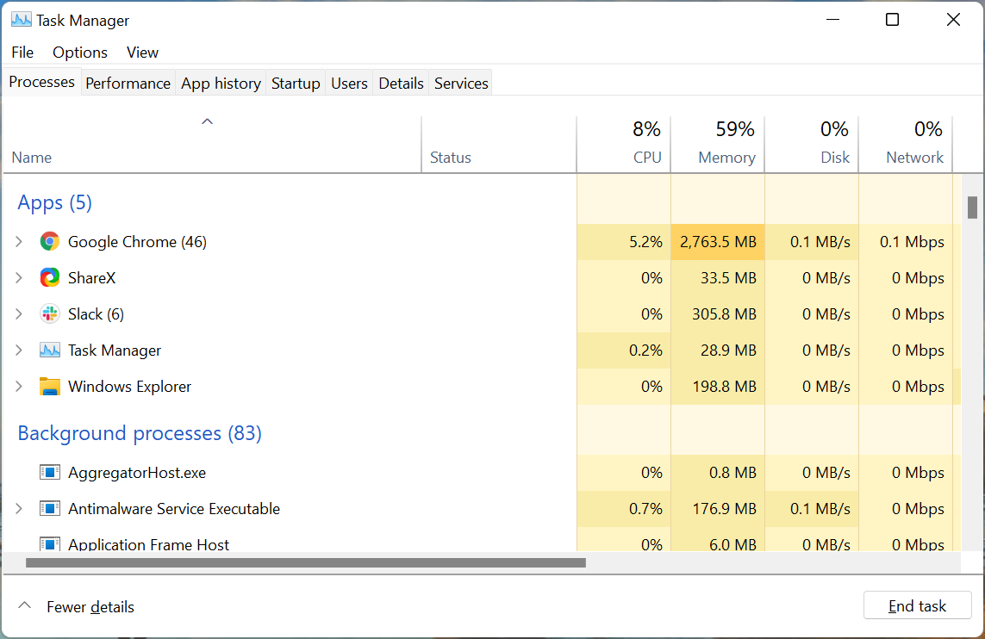Click the Fewer details control
Image resolution: width=985 pixels, height=639 pixels.
90,606
